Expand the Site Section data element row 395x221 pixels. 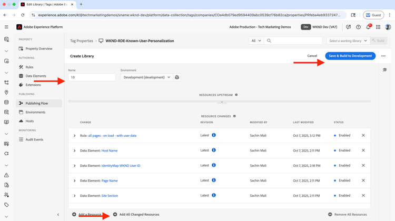[74, 196]
